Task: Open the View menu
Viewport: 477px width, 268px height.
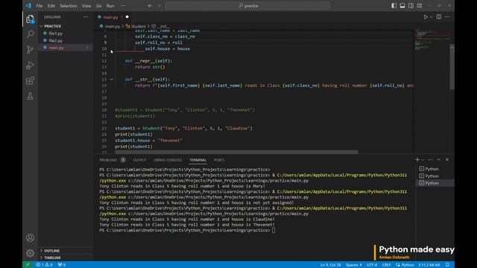Action: tap(86, 6)
